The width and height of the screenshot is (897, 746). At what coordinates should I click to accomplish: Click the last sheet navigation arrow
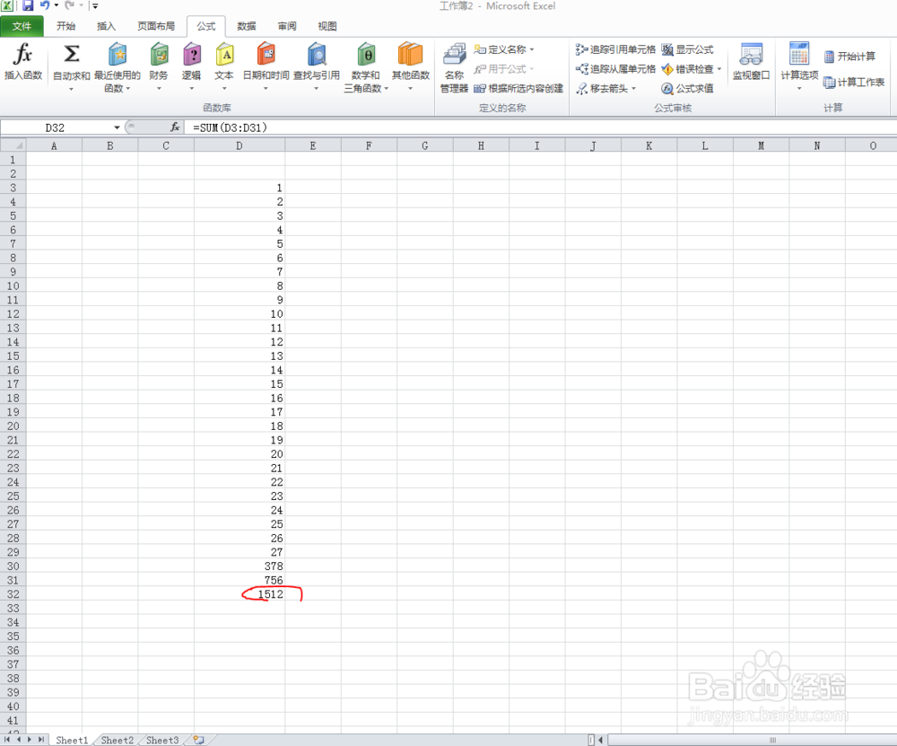(40, 740)
